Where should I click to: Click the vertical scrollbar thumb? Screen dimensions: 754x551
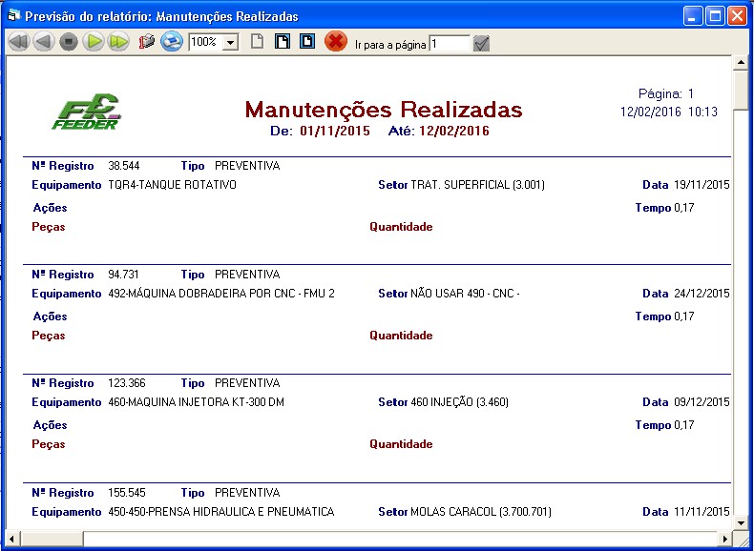(741, 91)
